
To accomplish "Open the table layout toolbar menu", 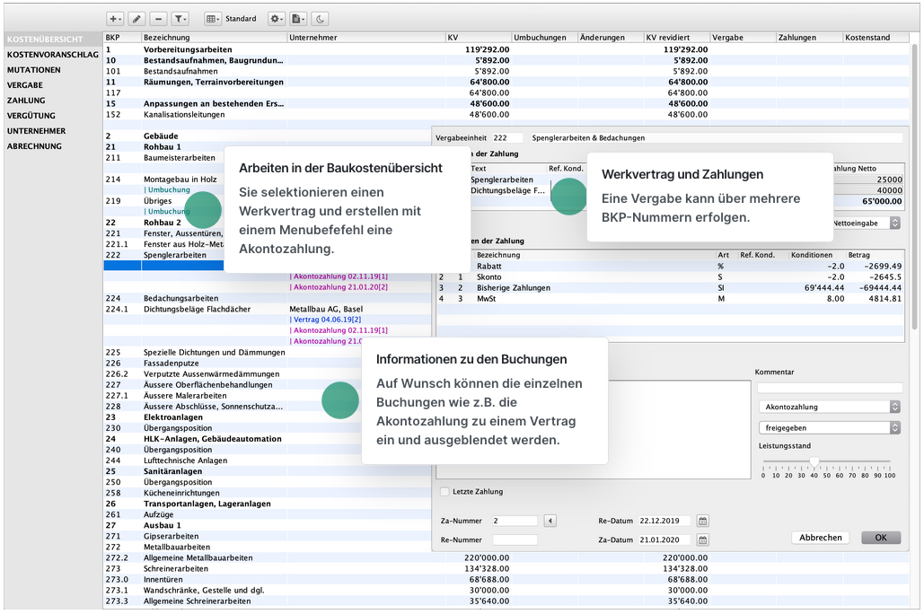I will coord(213,19).
